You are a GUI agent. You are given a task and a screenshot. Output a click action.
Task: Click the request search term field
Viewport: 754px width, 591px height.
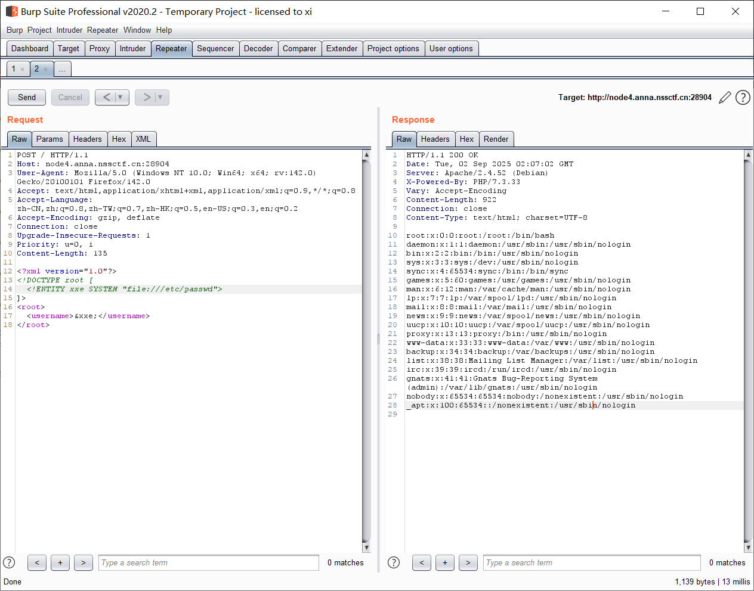pyautogui.click(x=209, y=562)
